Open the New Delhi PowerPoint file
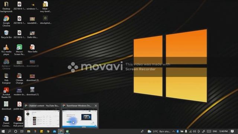 pos(32,48)
